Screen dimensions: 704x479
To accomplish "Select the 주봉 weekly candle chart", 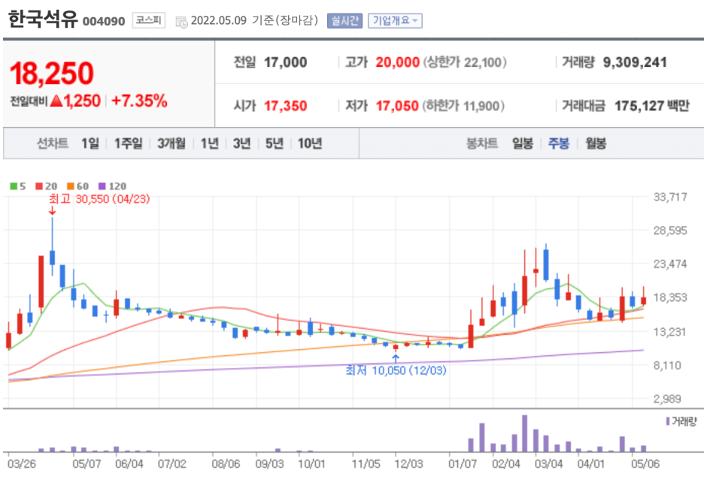I will click(559, 143).
